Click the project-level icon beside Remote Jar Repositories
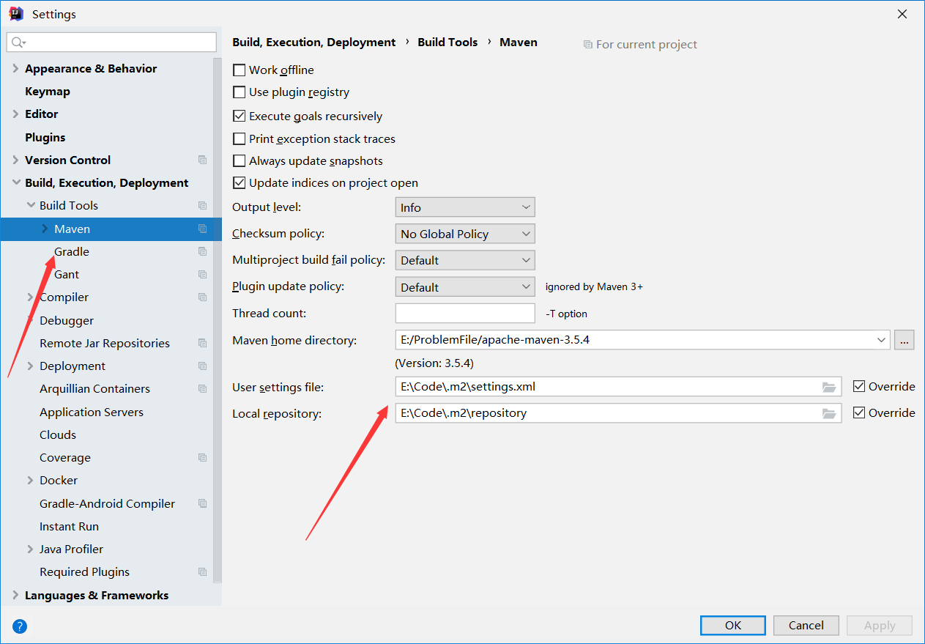The width and height of the screenshot is (925, 644). click(x=203, y=343)
